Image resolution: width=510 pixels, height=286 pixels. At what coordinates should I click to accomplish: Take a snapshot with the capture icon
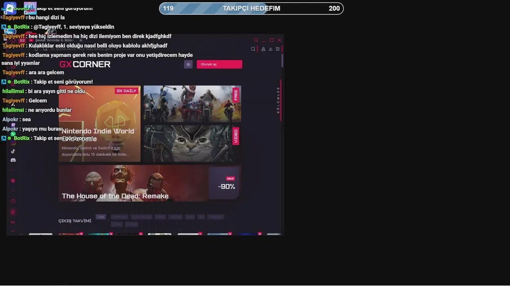pyautogui.click(x=253, y=49)
